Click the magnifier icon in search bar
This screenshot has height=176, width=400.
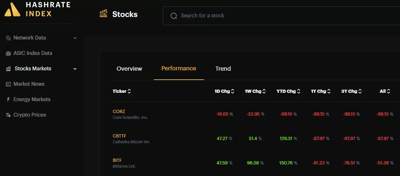(x=174, y=16)
